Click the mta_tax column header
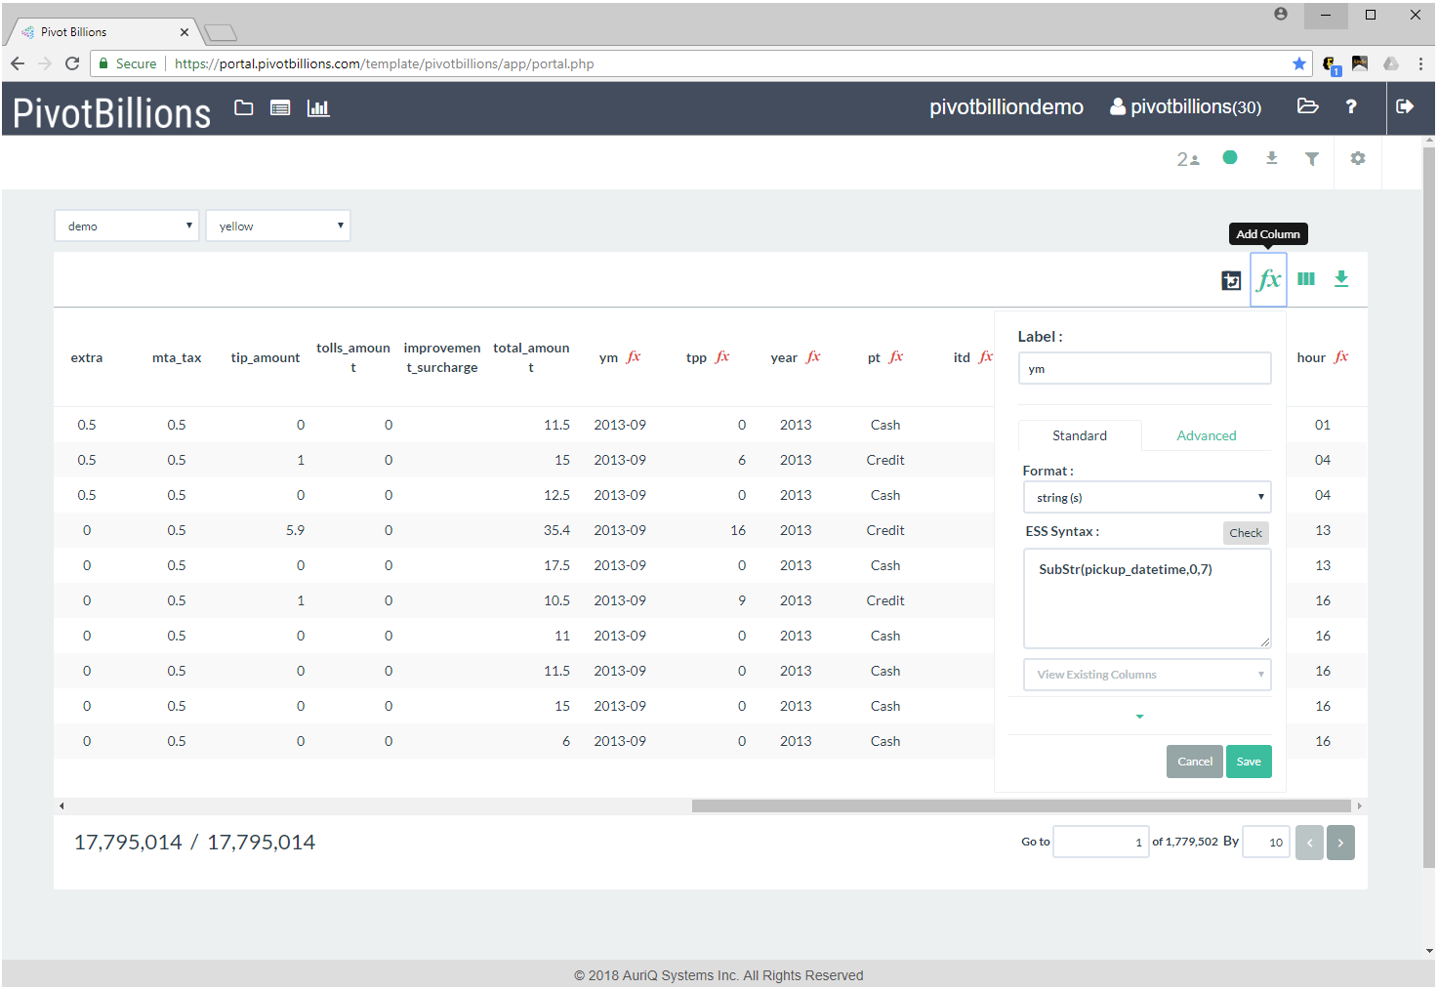The height and width of the screenshot is (989, 1438). click(x=177, y=357)
